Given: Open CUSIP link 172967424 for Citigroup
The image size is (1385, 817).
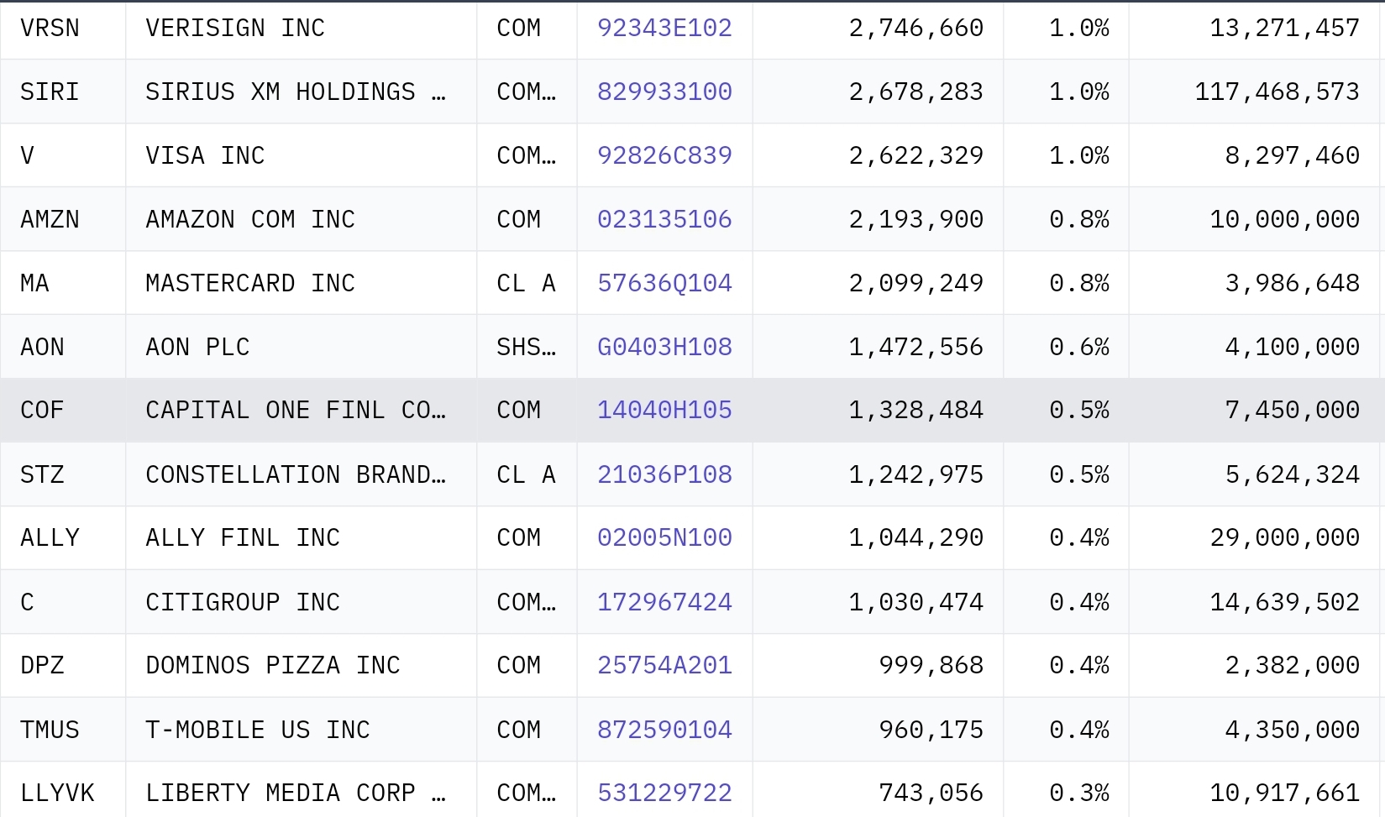Looking at the screenshot, I should (x=664, y=602).
